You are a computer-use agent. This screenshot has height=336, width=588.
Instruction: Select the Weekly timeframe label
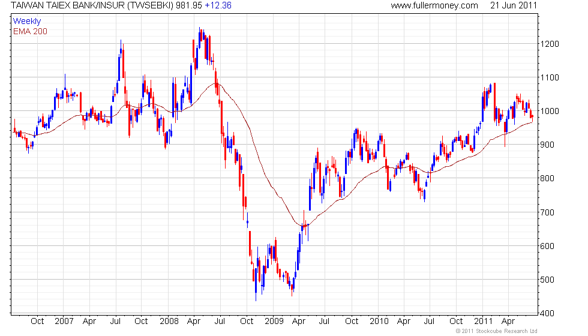[26, 22]
